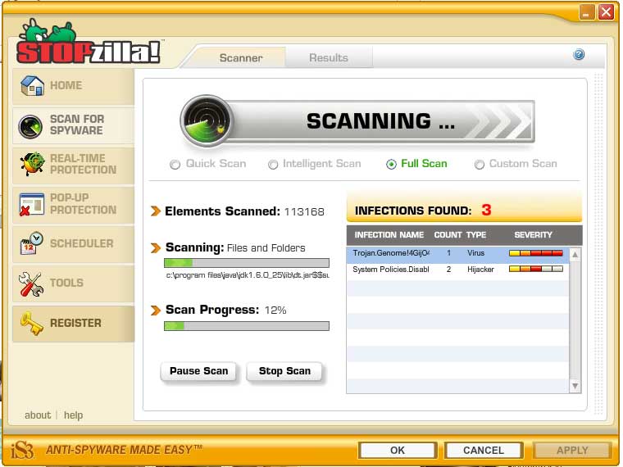Click severity bar for Trojan.Genome row
This screenshot has width=623, height=467.
pyautogui.click(x=536, y=253)
